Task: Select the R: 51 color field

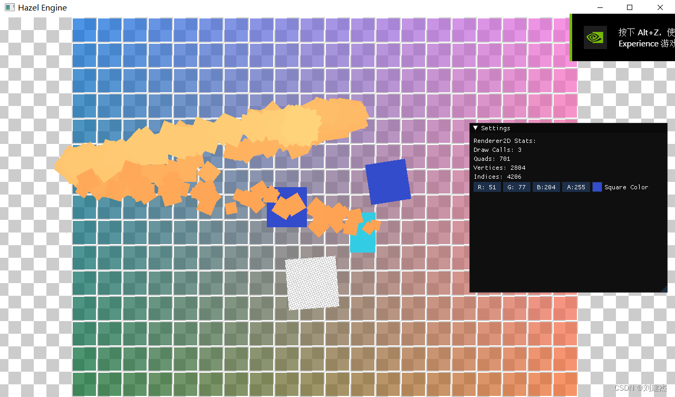Action: coord(487,187)
